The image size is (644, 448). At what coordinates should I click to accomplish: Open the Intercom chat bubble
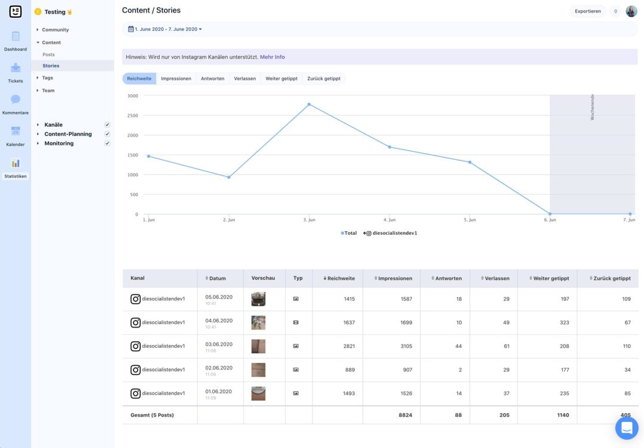(x=627, y=428)
